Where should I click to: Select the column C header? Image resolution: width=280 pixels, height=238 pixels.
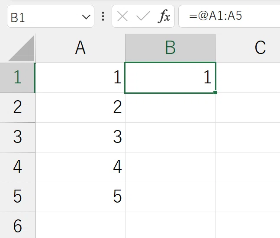pos(248,48)
